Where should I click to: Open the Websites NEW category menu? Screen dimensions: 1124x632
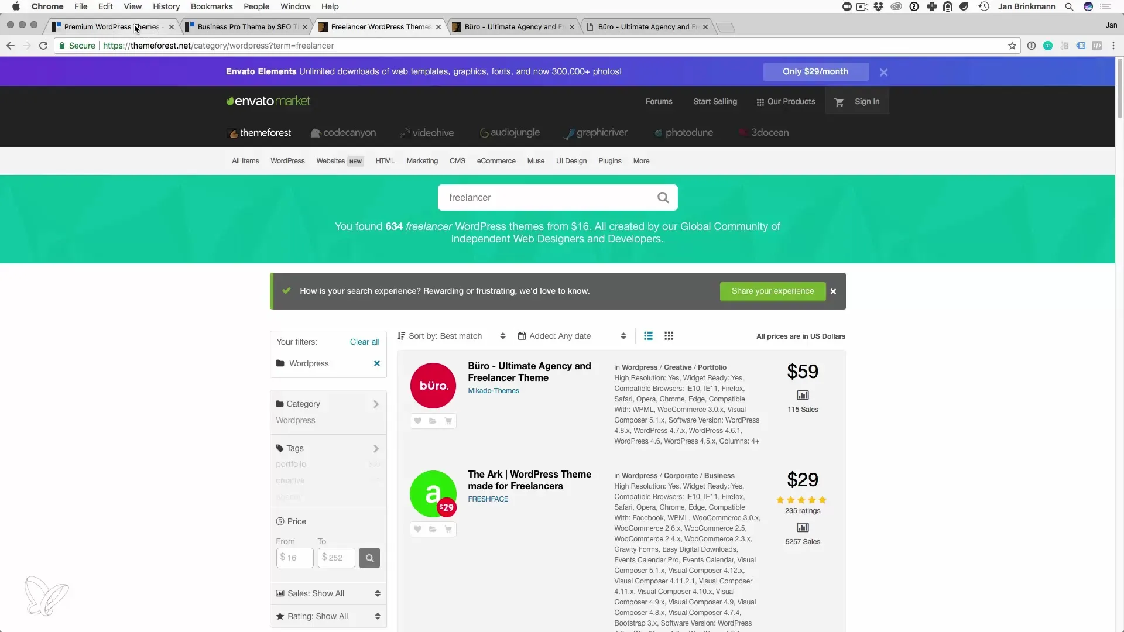[340, 161]
